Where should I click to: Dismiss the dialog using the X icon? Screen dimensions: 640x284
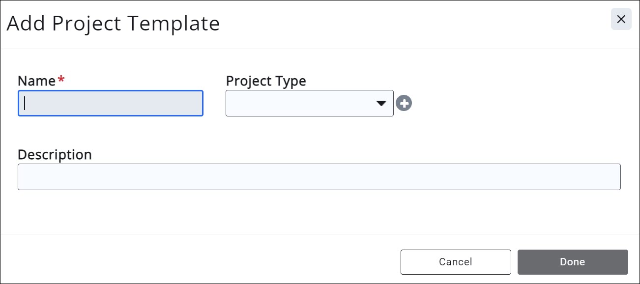coord(621,20)
